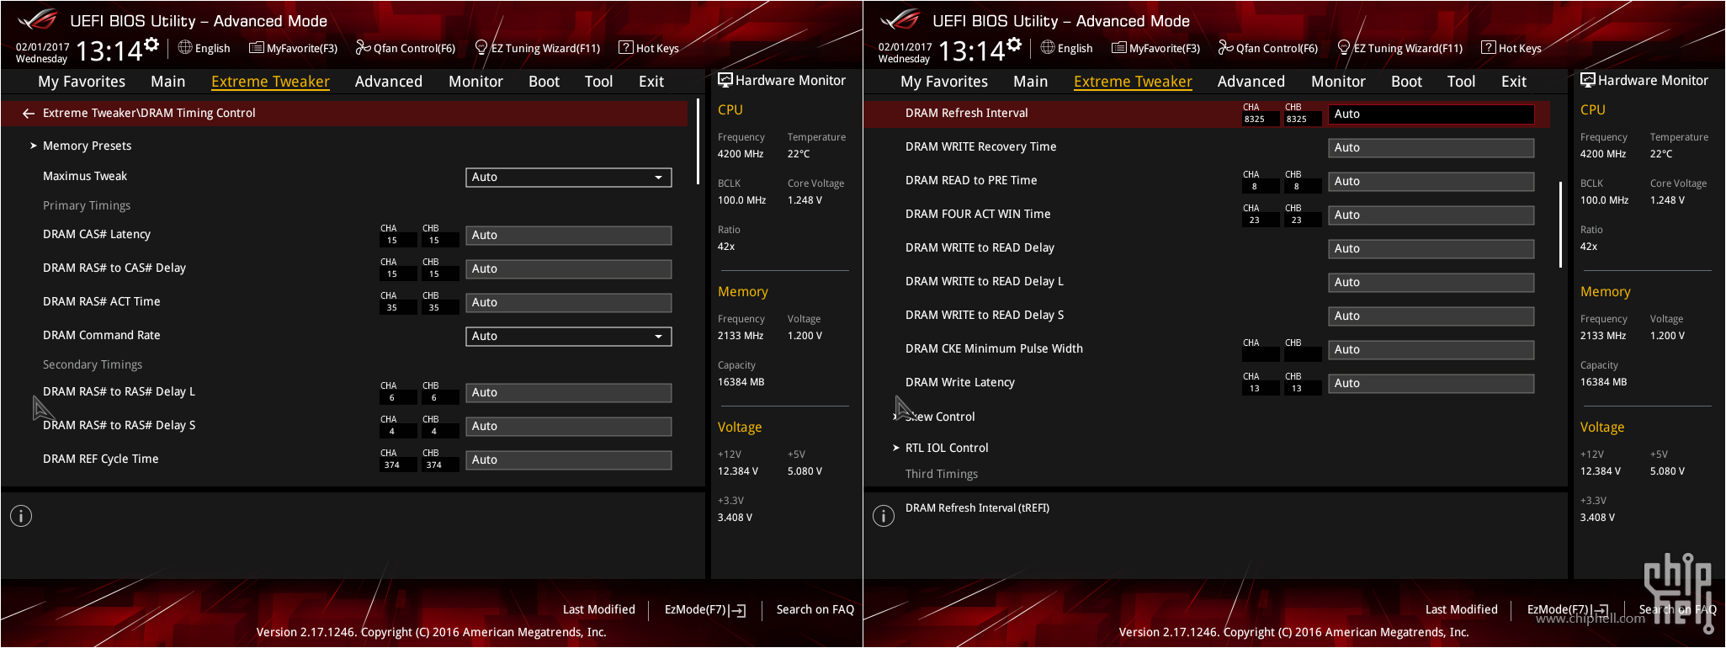Open MyFavorite(F3) in the right window
The width and height of the screenshot is (1726, 648).
[1156, 48]
